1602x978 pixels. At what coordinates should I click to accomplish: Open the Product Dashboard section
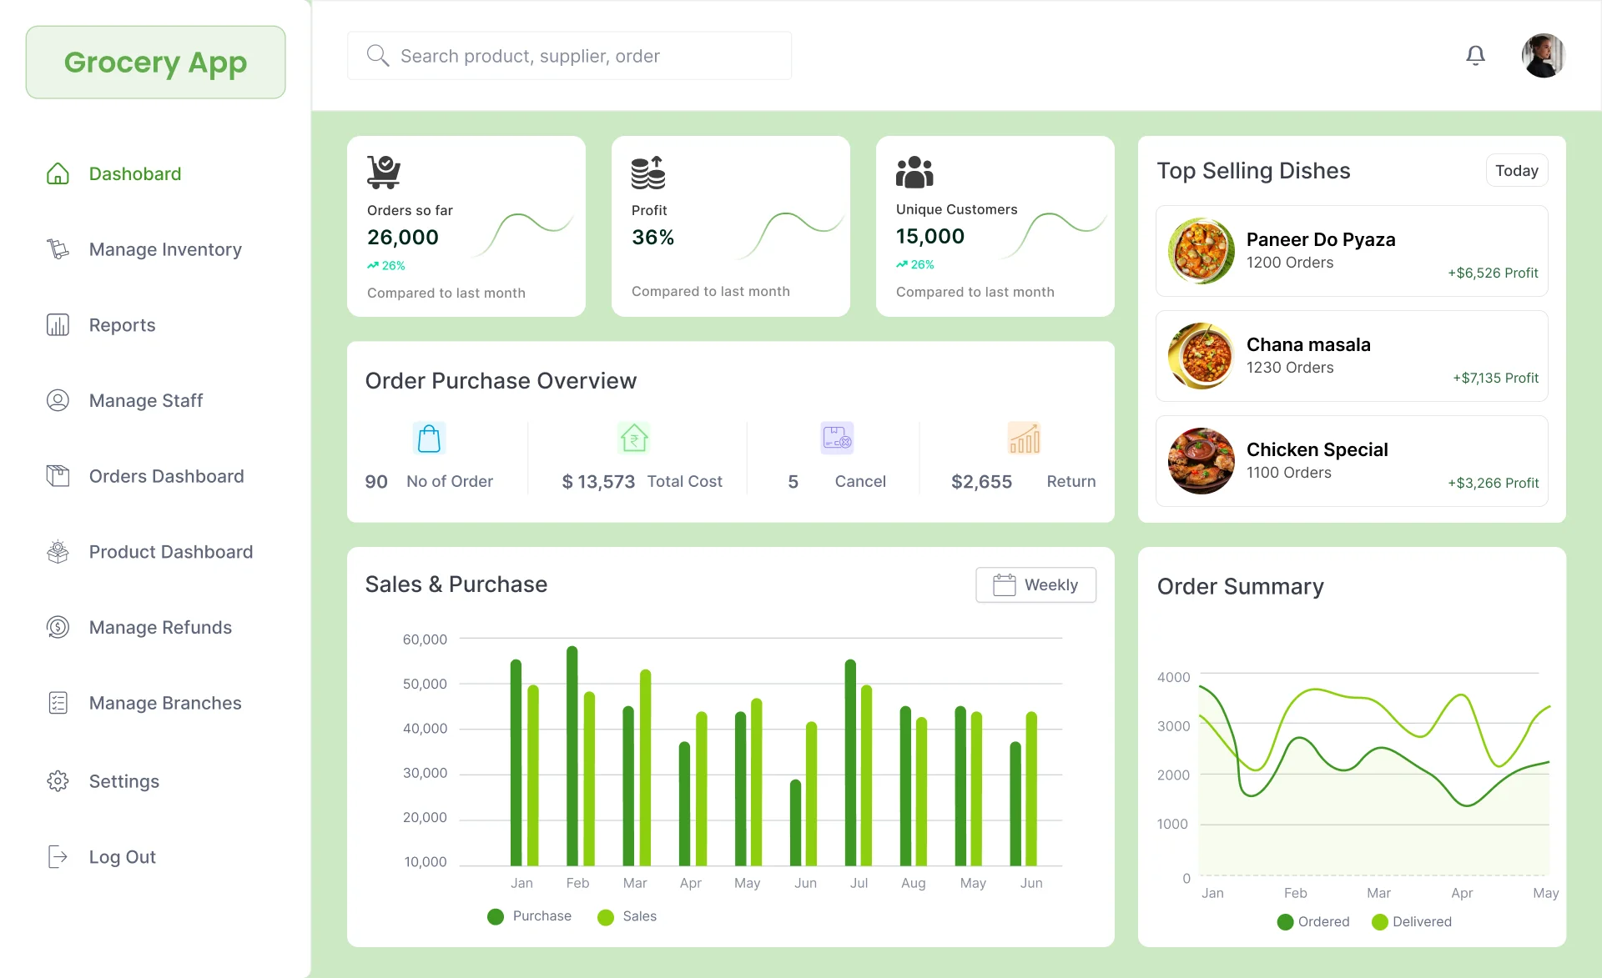coord(171,551)
